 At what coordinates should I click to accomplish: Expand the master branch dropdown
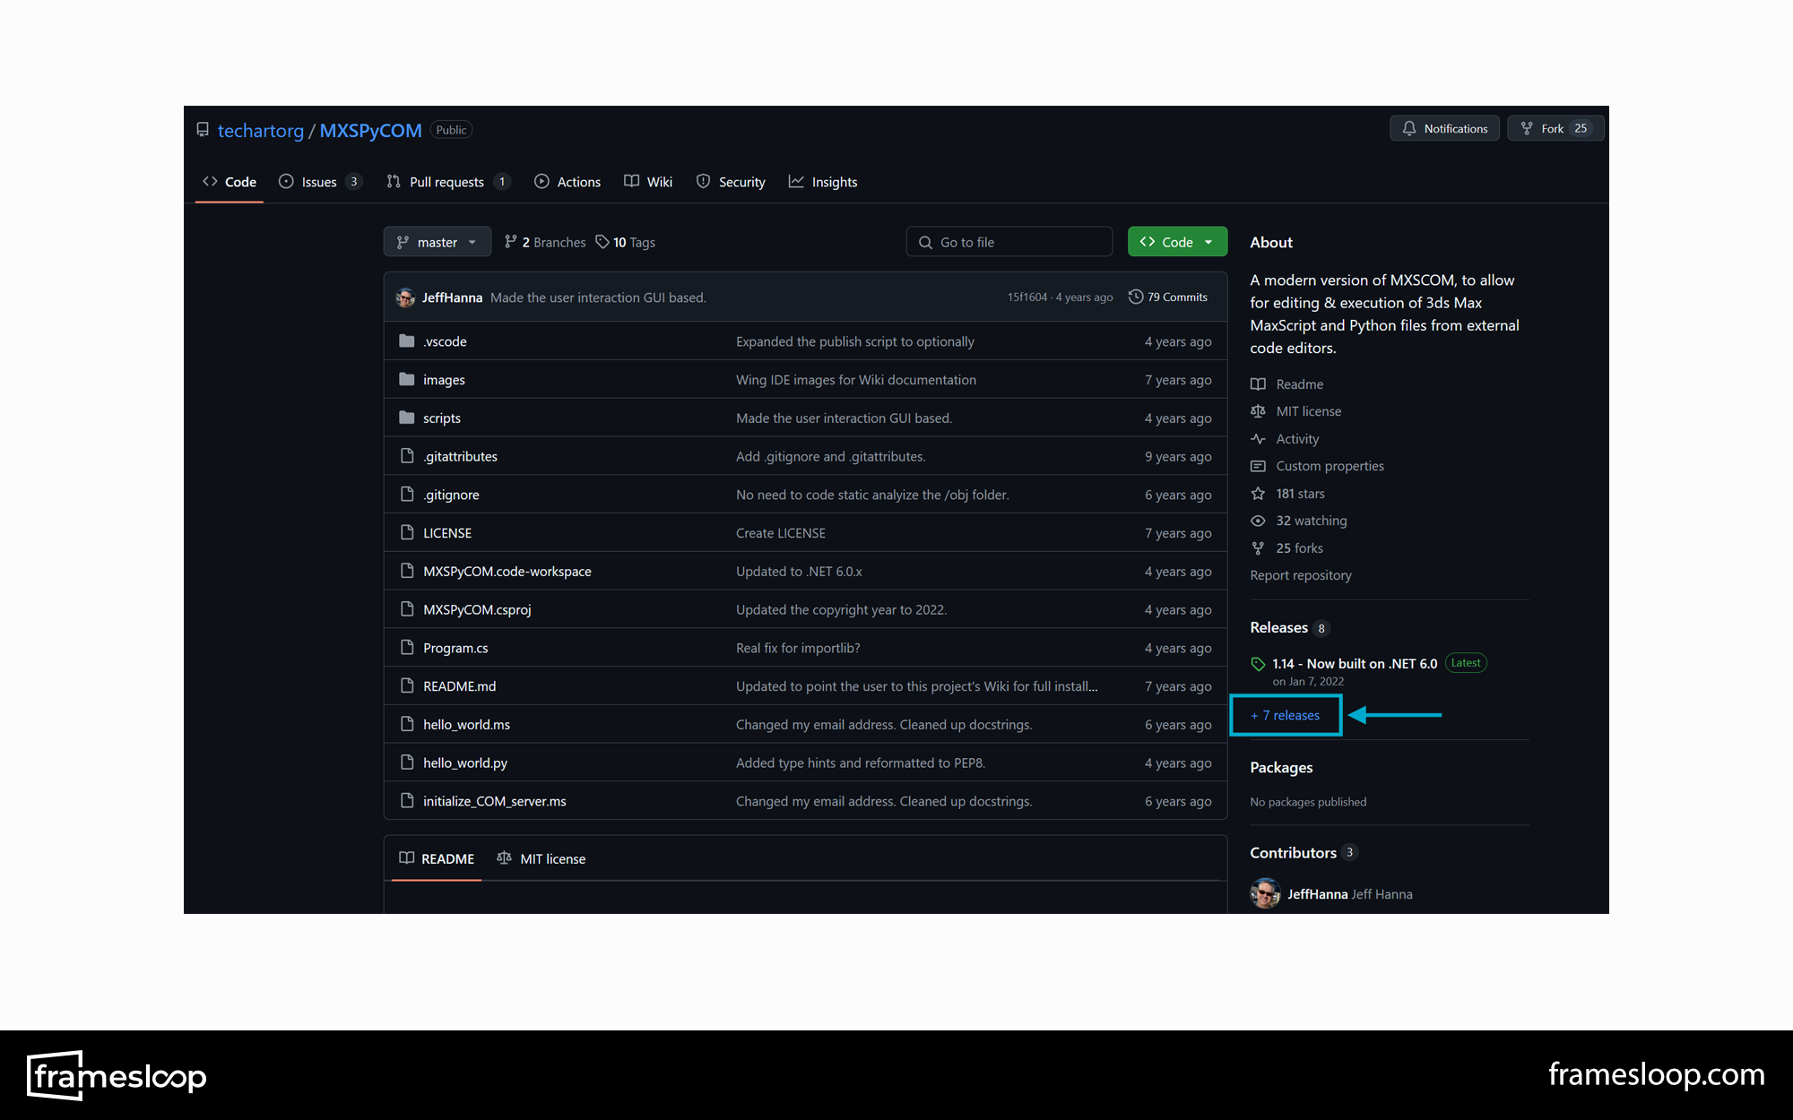click(437, 242)
